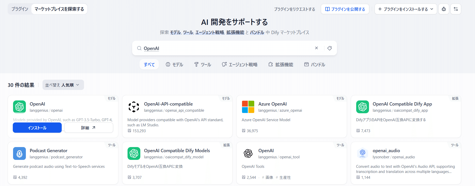475x186 pixels.
Task: Click the lysonober / openai_audio author text
Action: tap(394, 157)
